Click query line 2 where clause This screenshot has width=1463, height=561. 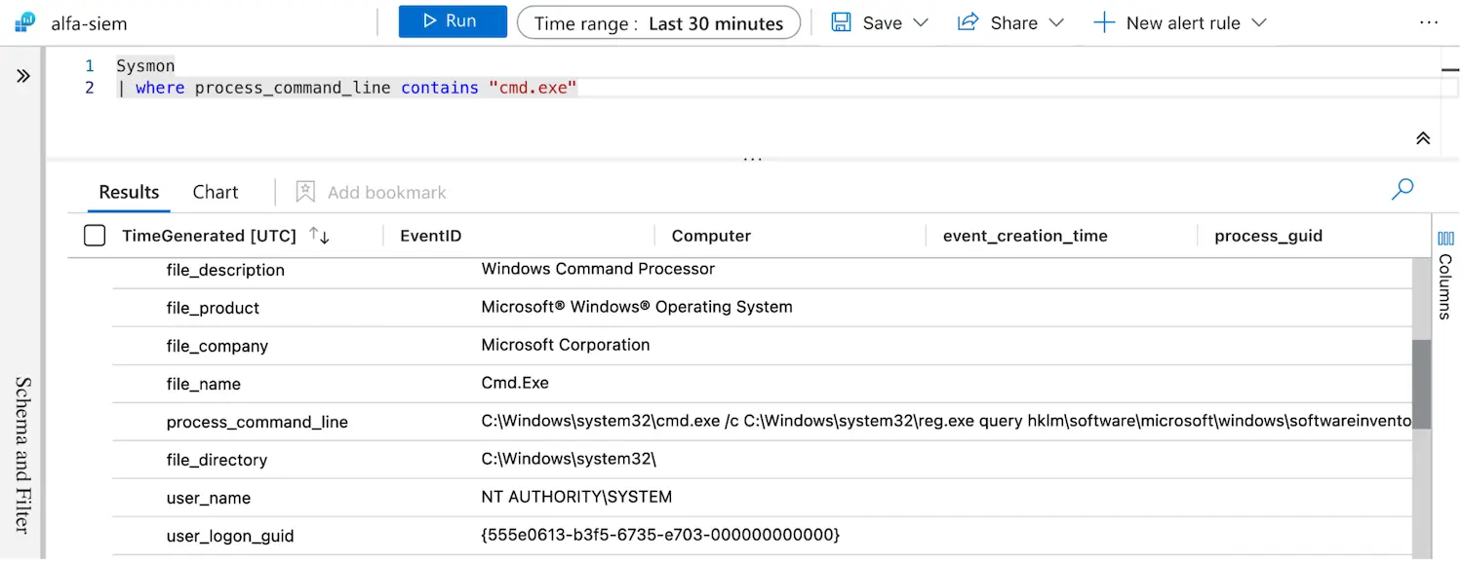[347, 88]
